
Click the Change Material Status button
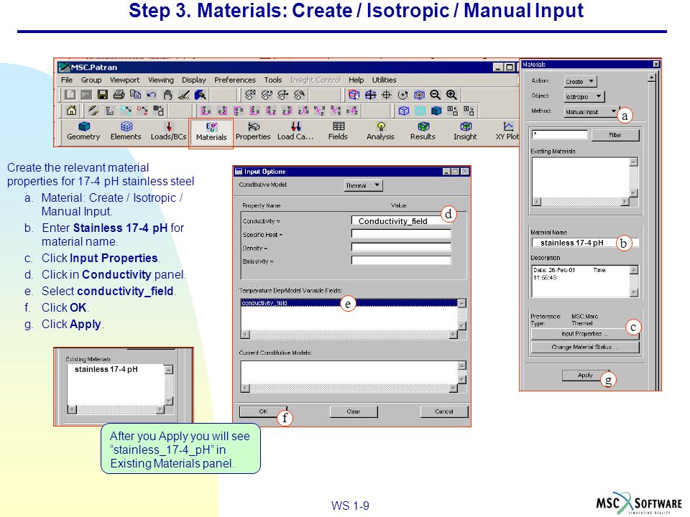click(x=585, y=347)
